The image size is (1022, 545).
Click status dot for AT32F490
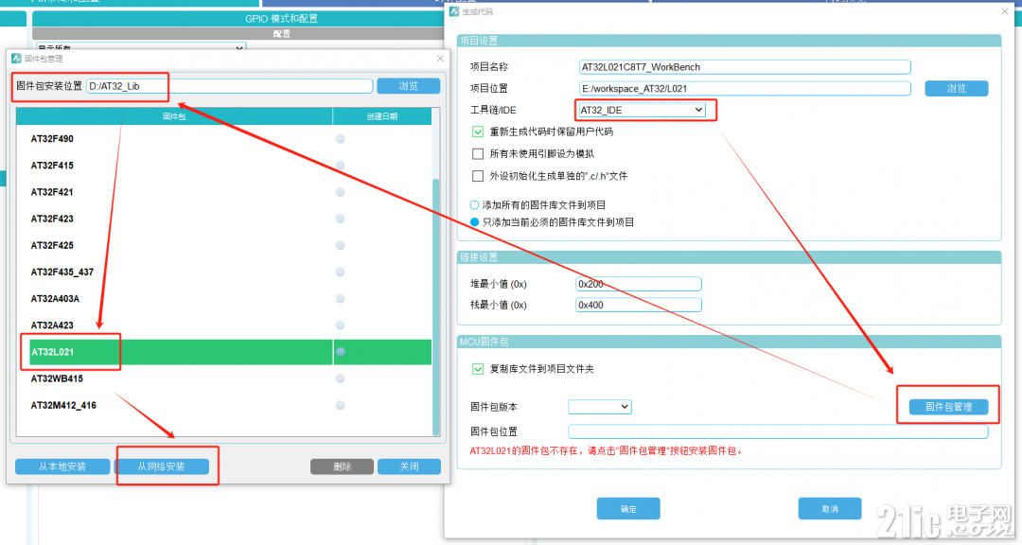341,139
